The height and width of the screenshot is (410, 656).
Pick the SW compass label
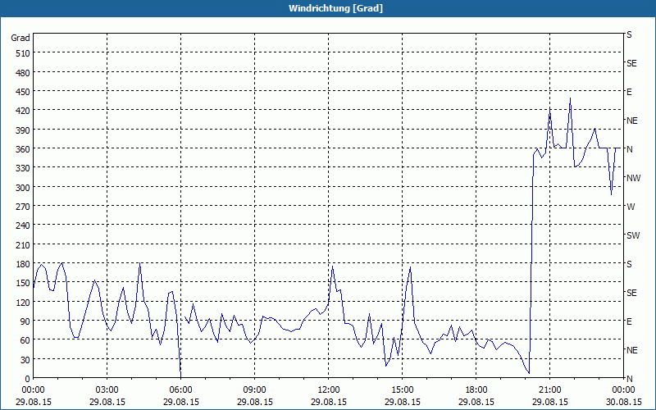tap(633, 235)
